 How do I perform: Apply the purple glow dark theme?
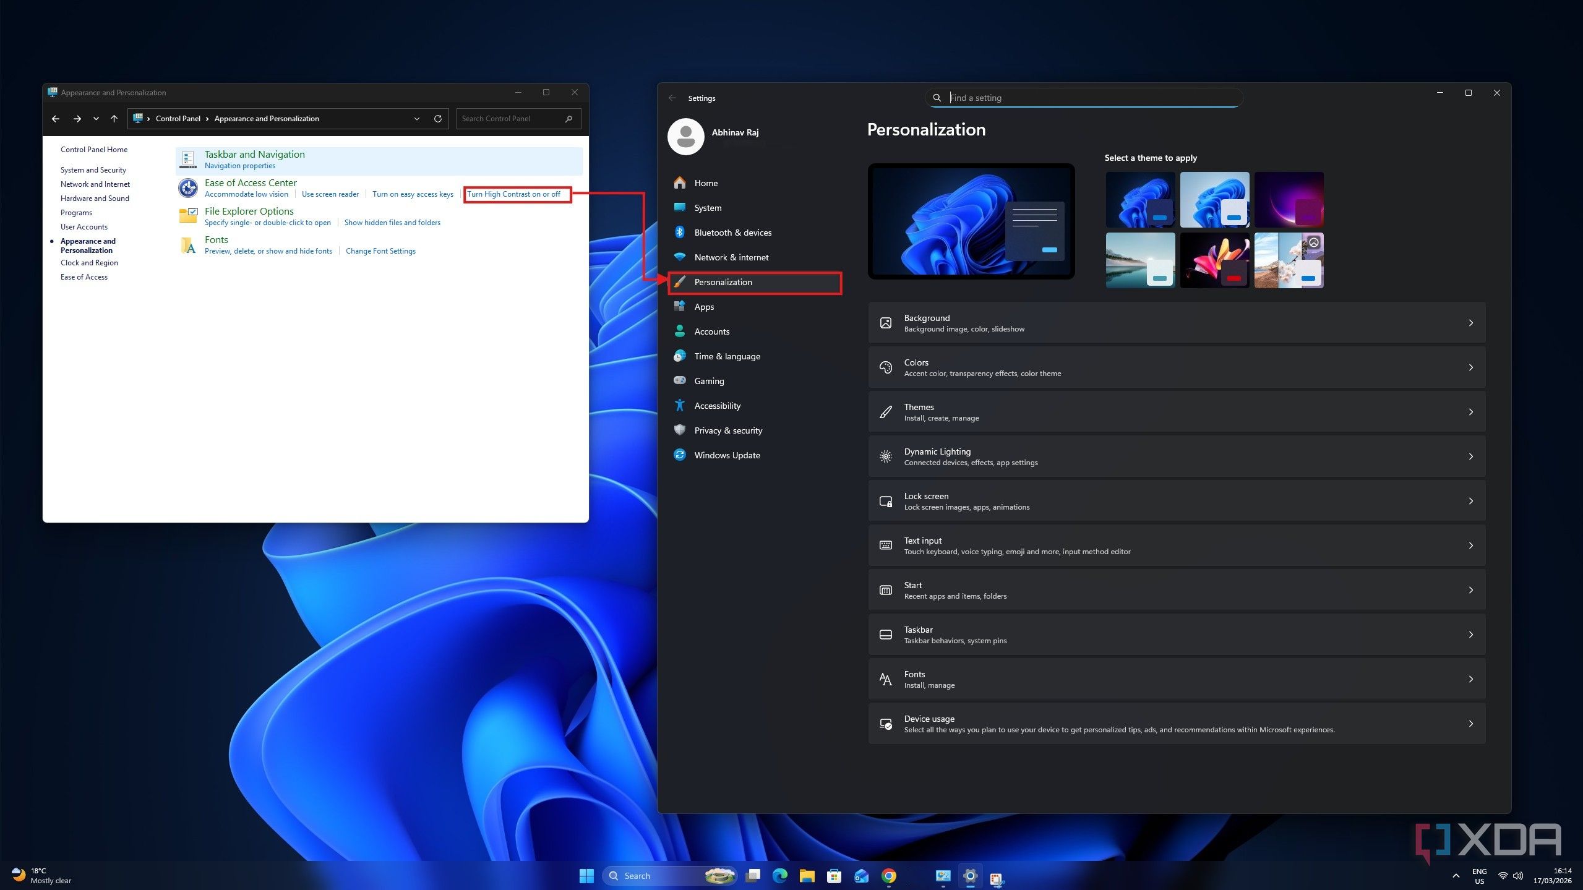(1289, 200)
